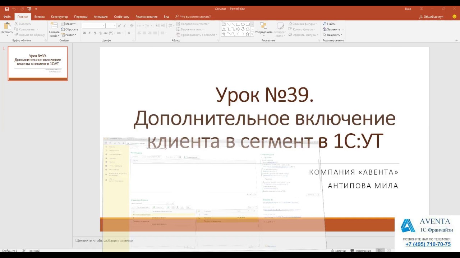Select the star shape in the gallery
460x258 pixels.
coord(248,34)
